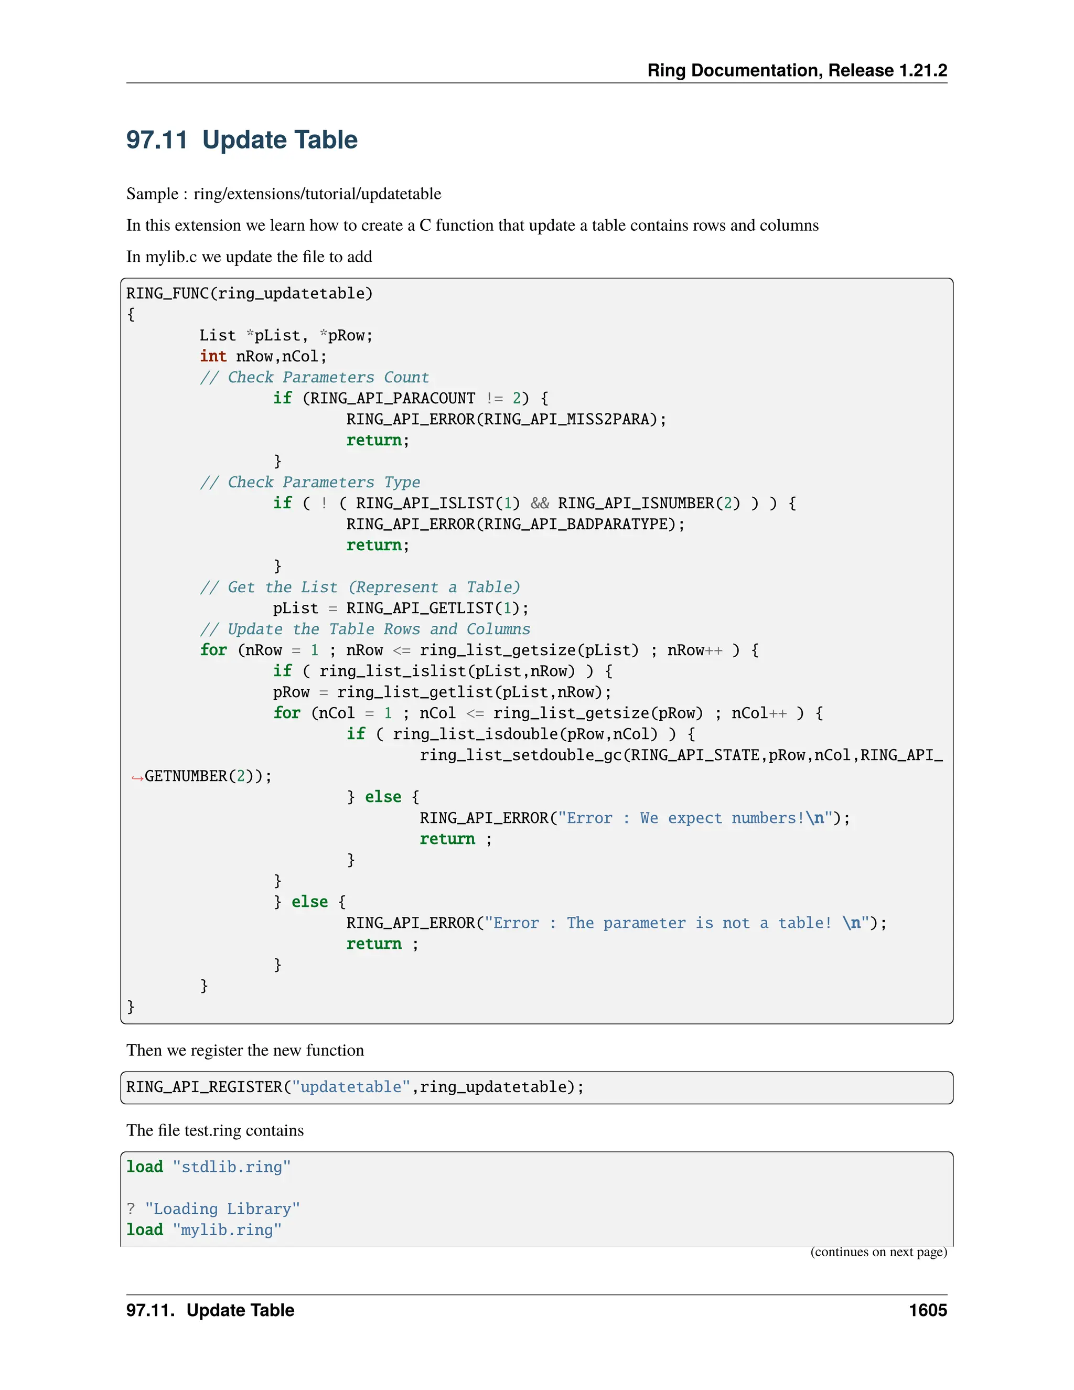Click '// Update the Table Rows and Columns' comment
Screen dimensions: 1074x1390
click(364, 629)
